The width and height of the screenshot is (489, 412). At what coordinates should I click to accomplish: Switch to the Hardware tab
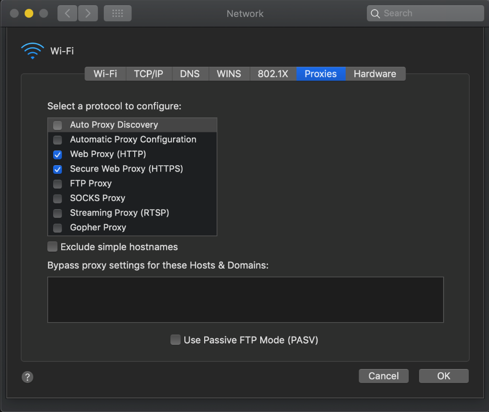click(375, 74)
